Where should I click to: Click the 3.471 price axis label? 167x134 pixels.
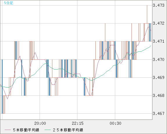click(x=159, y=41)
